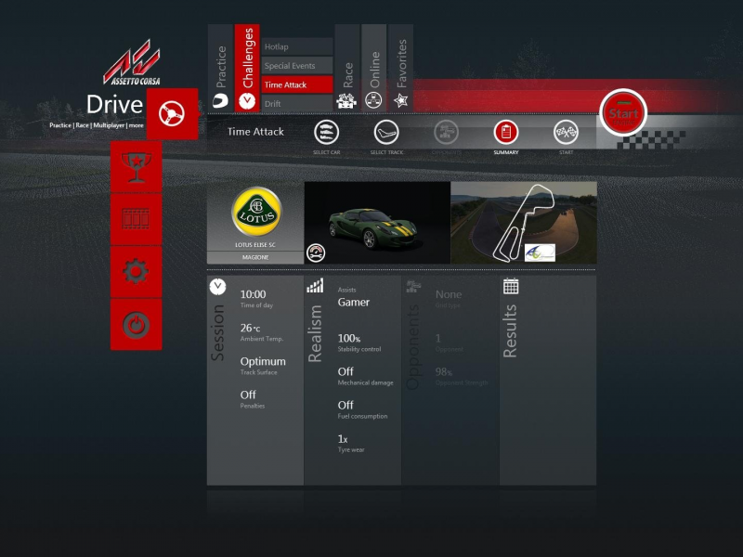Open the Drive steering wheel tile

coord(172,113)
